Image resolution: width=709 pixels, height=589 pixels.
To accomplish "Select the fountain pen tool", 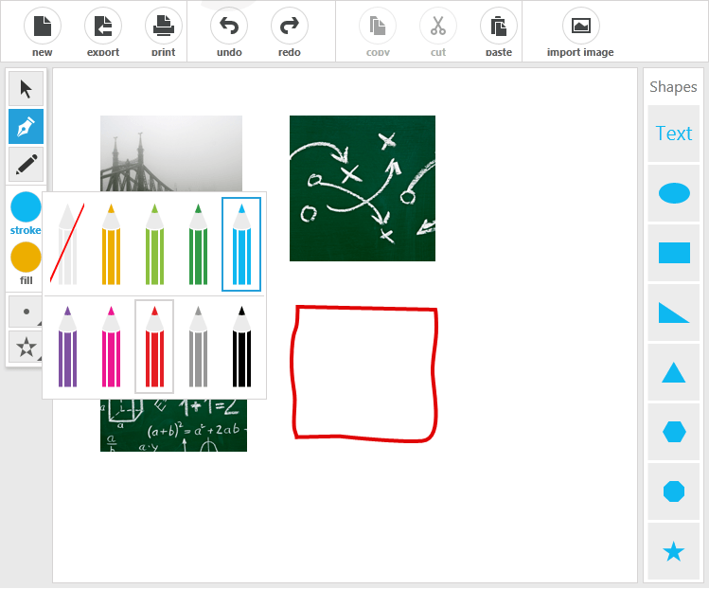I will tap(27, 126).
